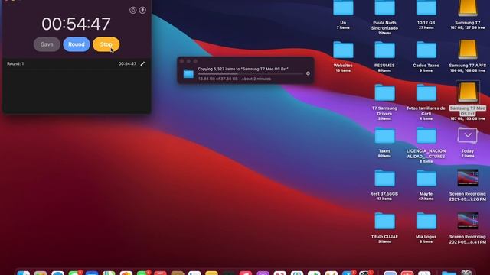Click the copy progress bar

[250, 74]
